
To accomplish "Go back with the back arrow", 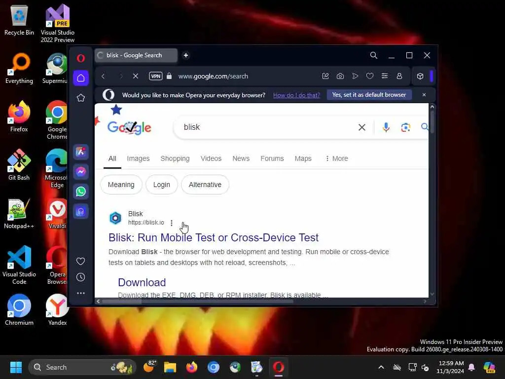I will click(104, 76).
